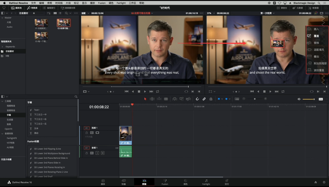
Task: Activate the dynamic trim mode tool
Action: pyautogui.click(x=159, y=99)
